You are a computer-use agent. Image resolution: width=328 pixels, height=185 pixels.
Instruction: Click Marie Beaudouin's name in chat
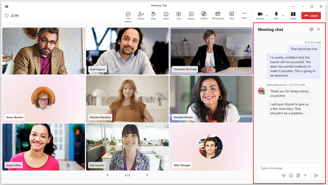277,85
